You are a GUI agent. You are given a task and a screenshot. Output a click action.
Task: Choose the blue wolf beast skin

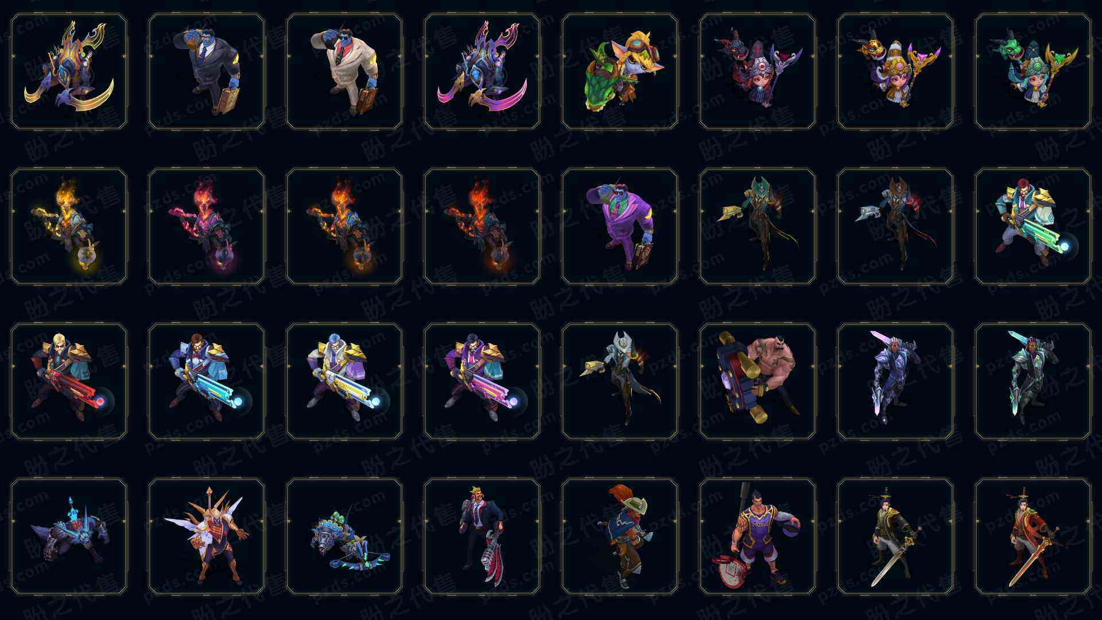pos(69,536)
